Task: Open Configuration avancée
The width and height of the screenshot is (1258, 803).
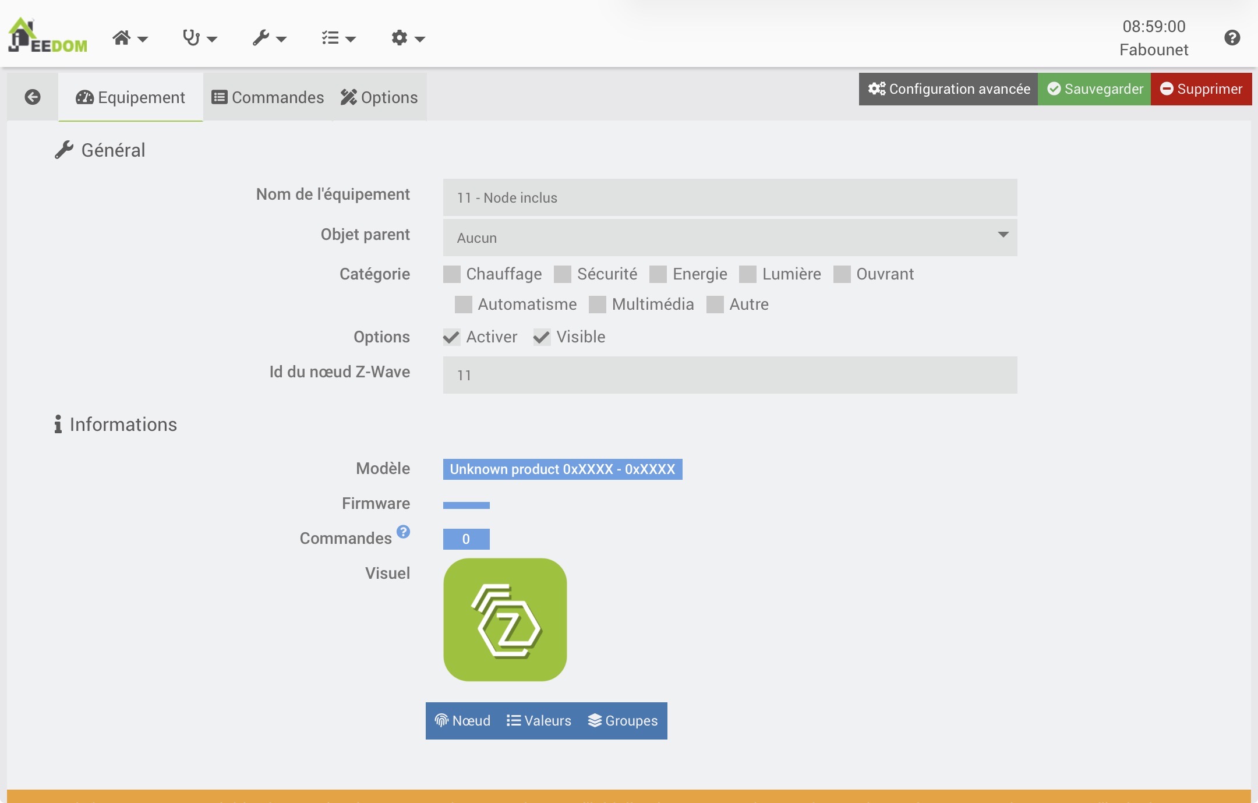Action: point(948,89)
